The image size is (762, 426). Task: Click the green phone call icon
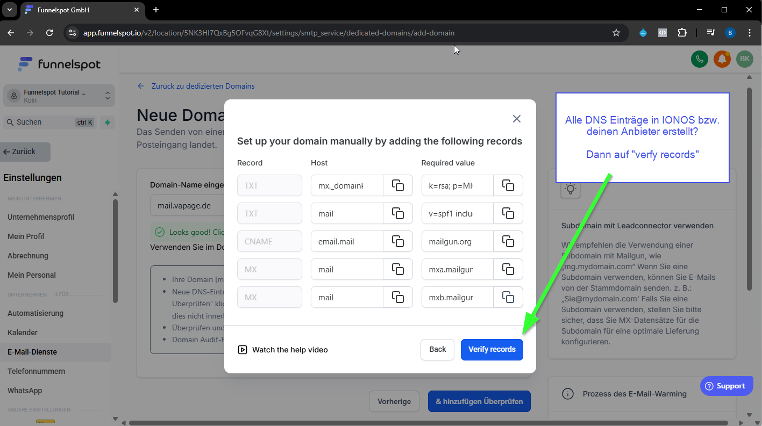699,60
